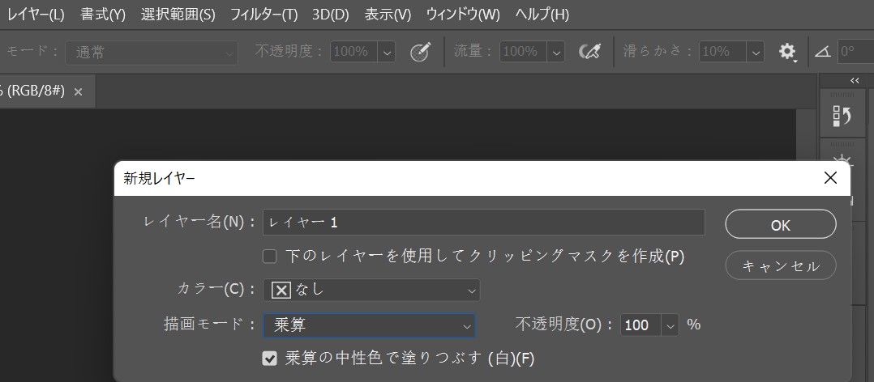Open the smoothing options gear icon

pyautogui.click(x=787, y=53)
